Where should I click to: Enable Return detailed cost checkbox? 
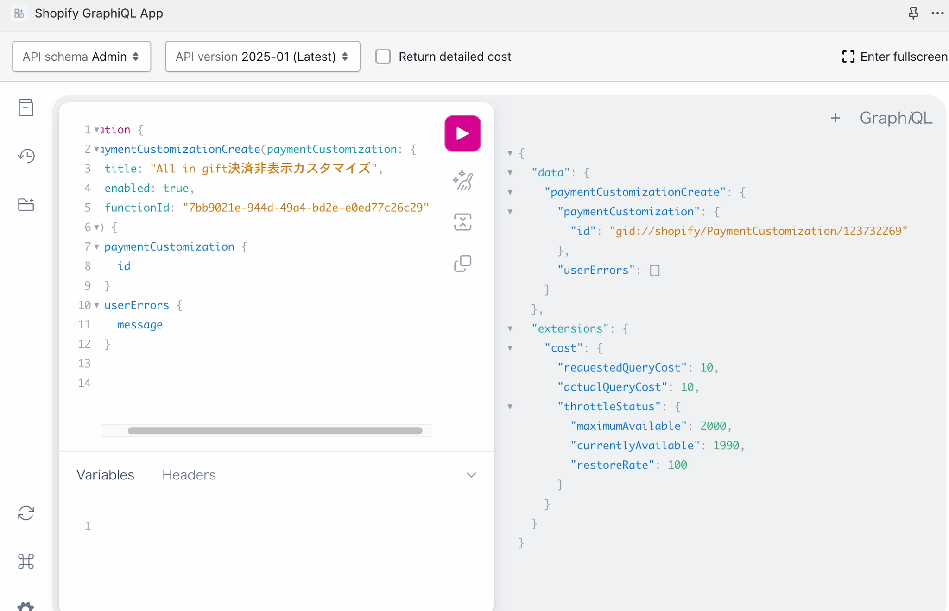point(383,57)
